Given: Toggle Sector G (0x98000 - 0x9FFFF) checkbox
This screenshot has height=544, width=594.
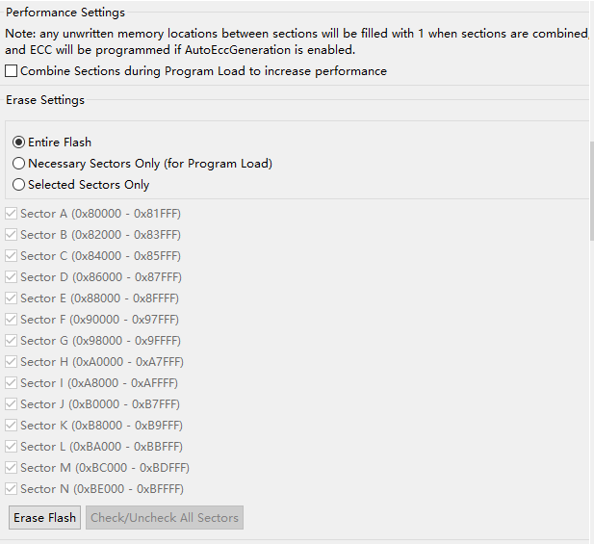Looking at the screenshot, I should 12,341.
